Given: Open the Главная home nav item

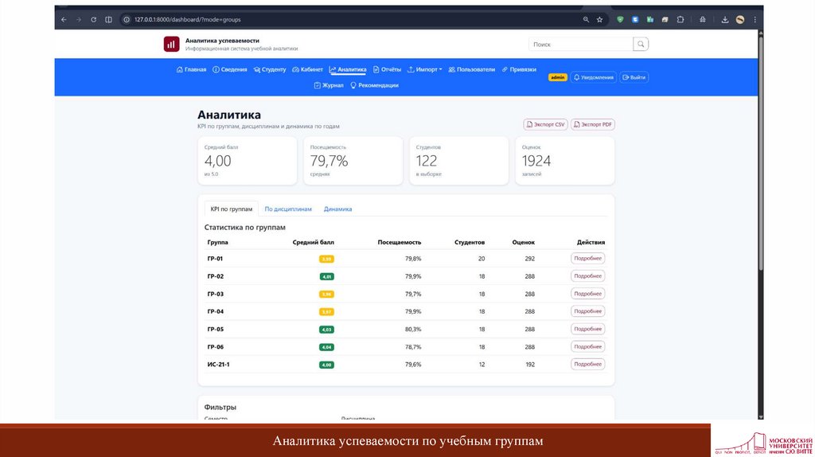Looking at the screenshot, I should (191, 69).
